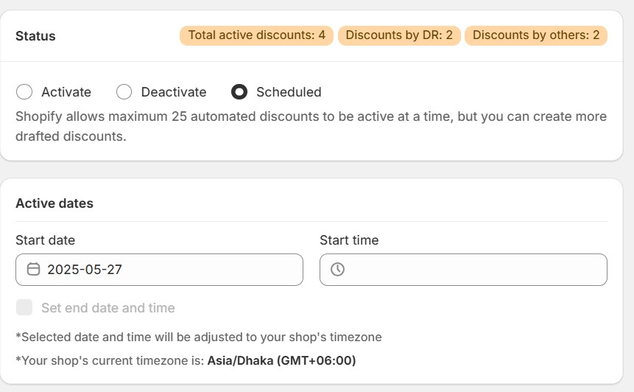This screenshot has width=634, height=392.
Task: Open the Start date picker field showing 2025-05-27
Action: point(159,270)
